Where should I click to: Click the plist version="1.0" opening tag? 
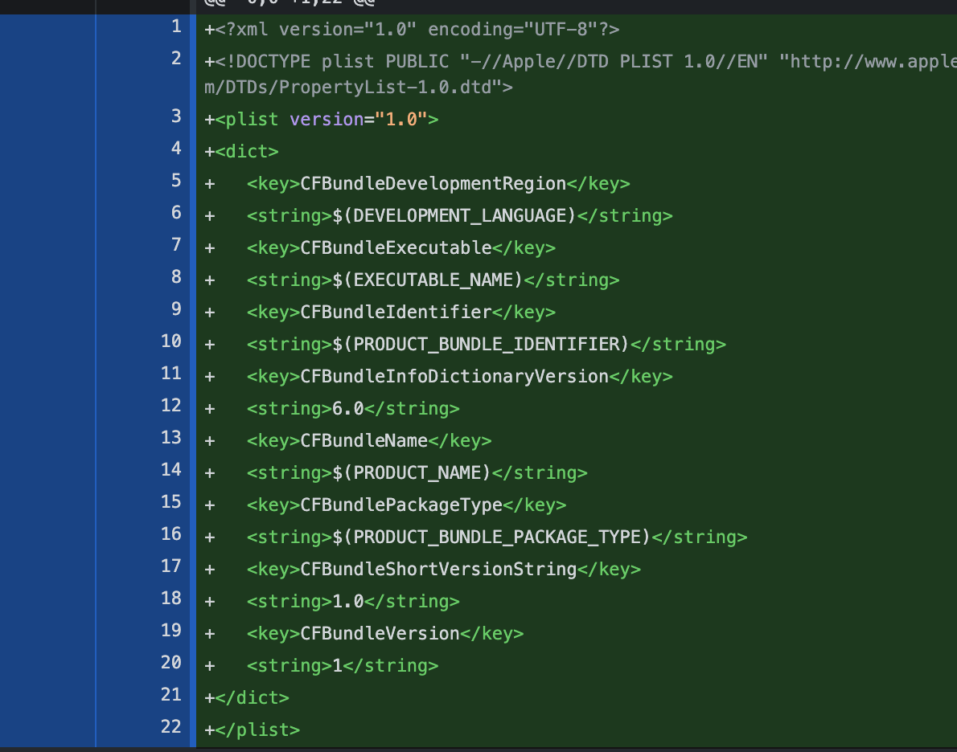point(327,120)
